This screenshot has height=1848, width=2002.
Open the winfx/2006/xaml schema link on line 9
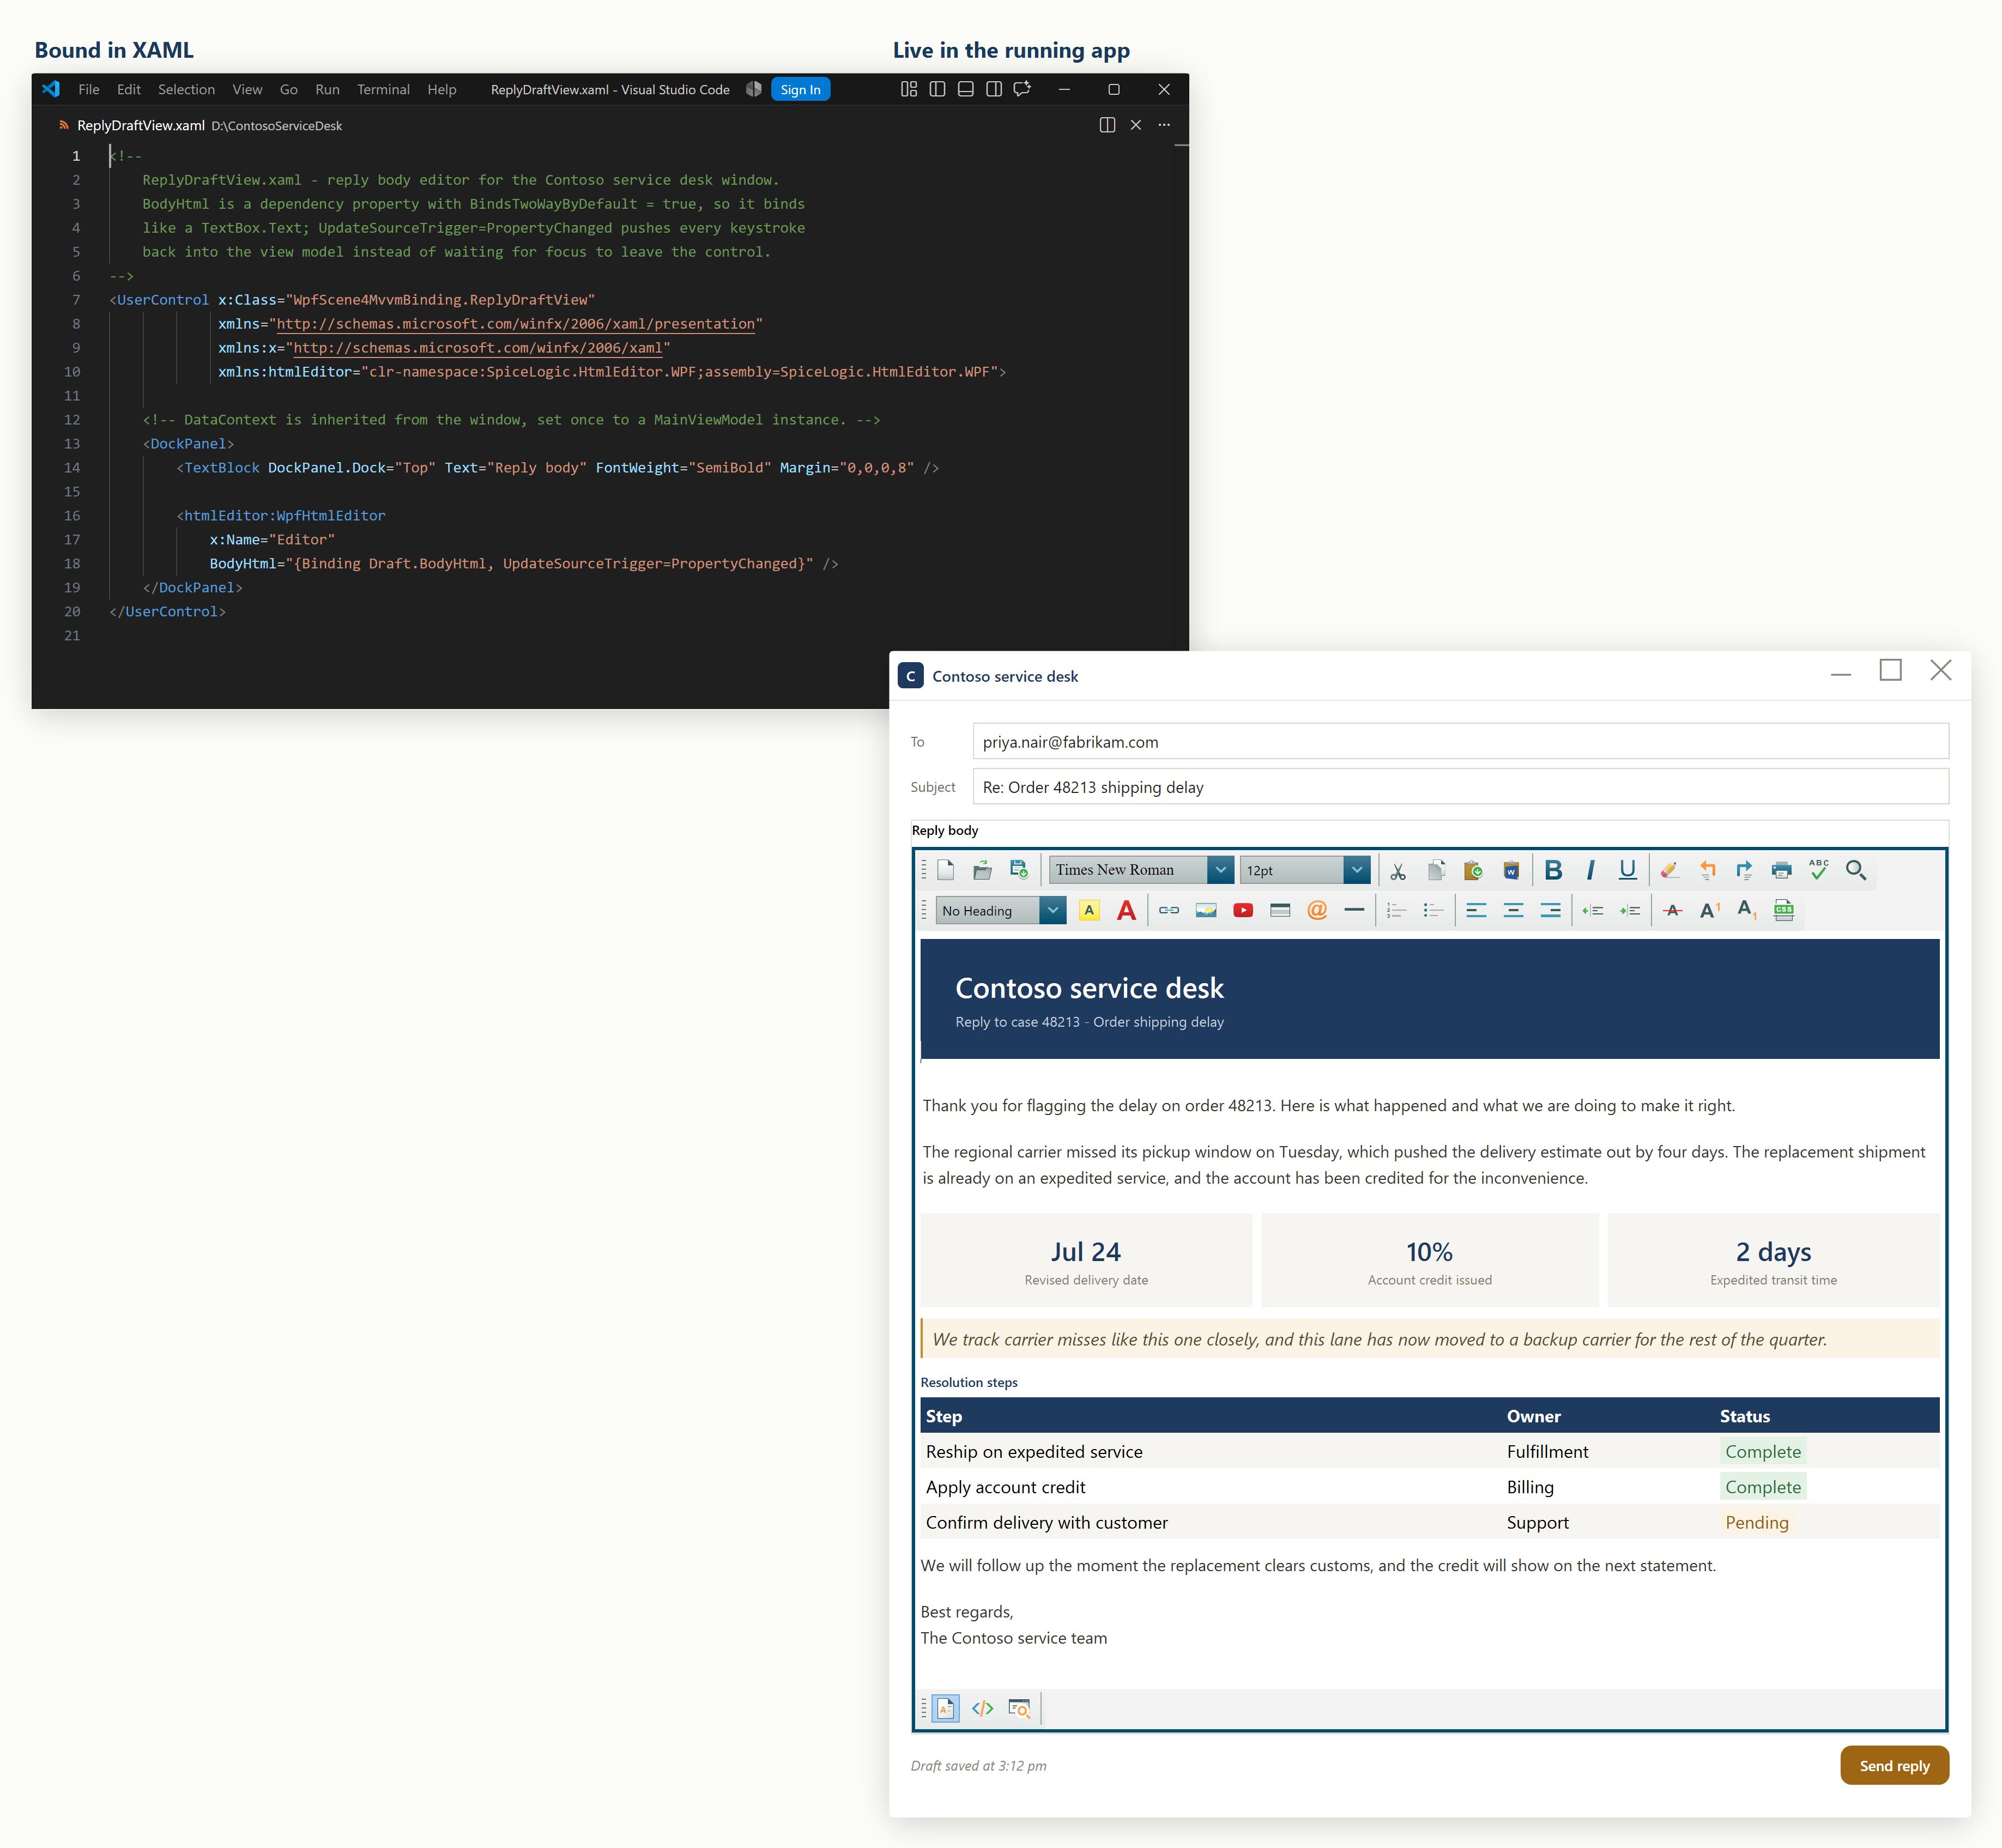click(477, 348)
